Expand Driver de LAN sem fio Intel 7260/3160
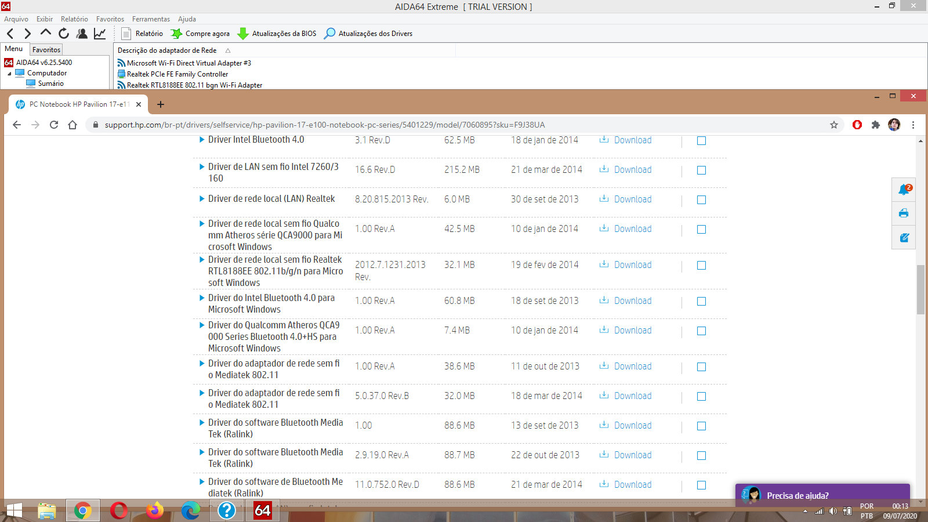 (x=202, y=167)
